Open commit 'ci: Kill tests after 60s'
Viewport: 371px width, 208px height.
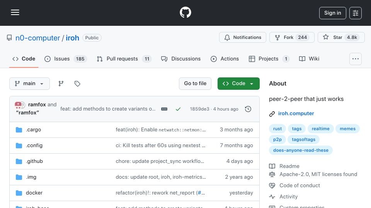pyautogui.click(x=160, y=146)
